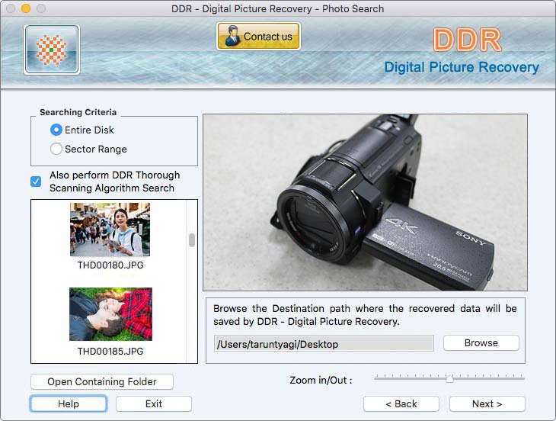Toggle DDR Thorough Scanning Algorithm Search checkbox
The width and height of the screenshot is (556, 421).
click(36, 182)
